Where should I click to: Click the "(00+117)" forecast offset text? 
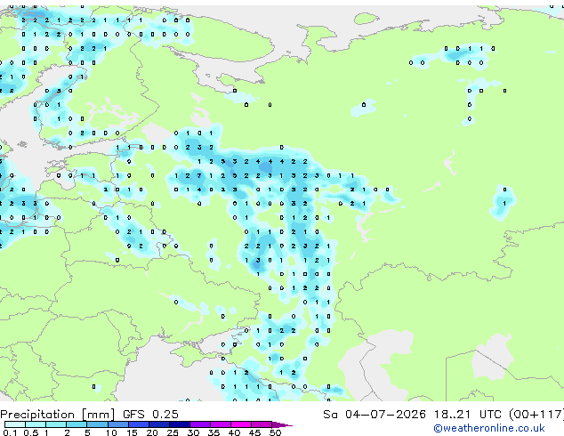[x=536, y=415]
